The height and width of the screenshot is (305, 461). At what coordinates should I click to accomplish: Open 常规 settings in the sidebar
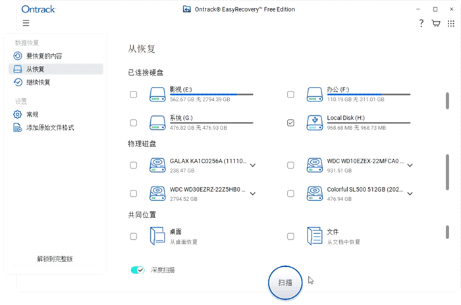56,115
